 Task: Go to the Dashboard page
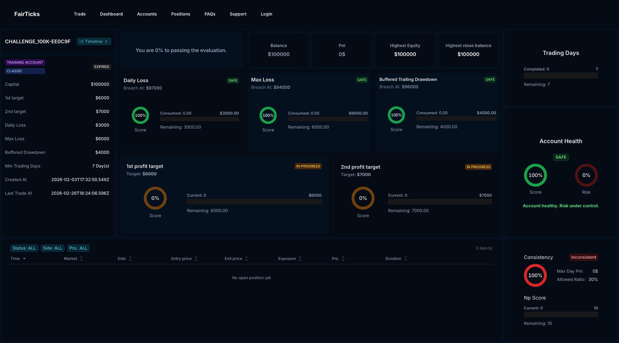pos(111,14)
